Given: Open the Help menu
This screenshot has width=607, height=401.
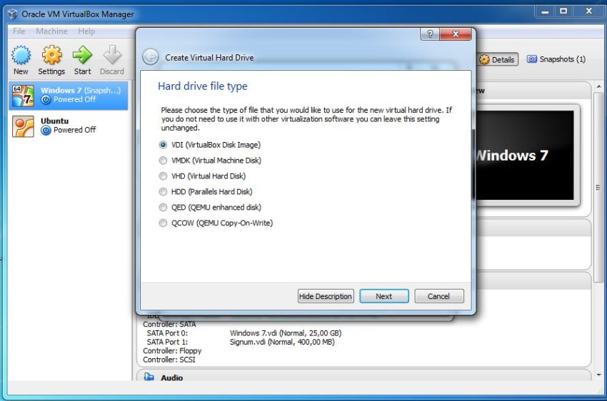Looking at the screenshot, I should [x=86, y=31].
